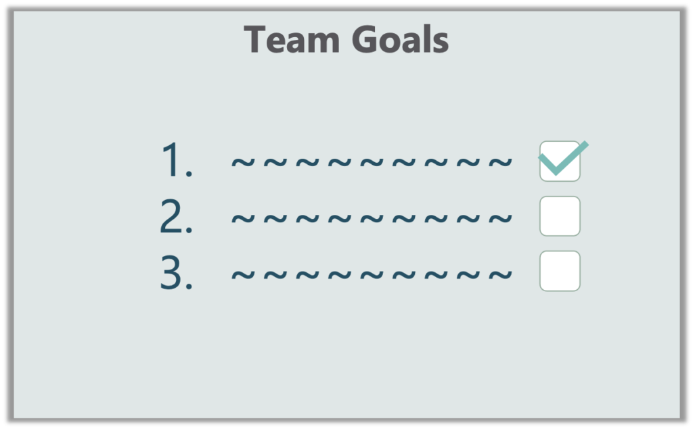Click the first tilde in goal 3 line
The height and width of the screenshot is (429, 693).
243,274
